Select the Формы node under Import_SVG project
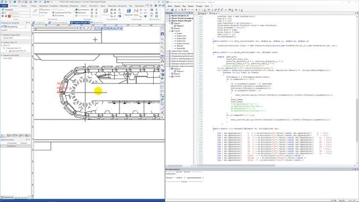The image size is (359, 202). (177, 29)
